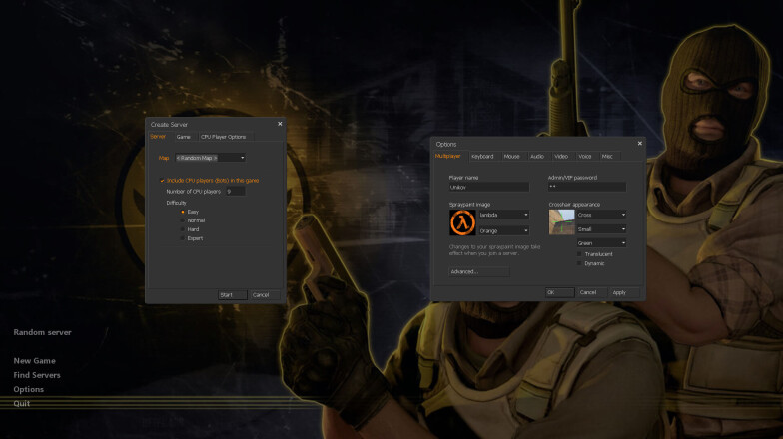Open the lambda spraypaint image dropdown
The height and width of the screenshot is (439, 783).
(x=503, y=215)
